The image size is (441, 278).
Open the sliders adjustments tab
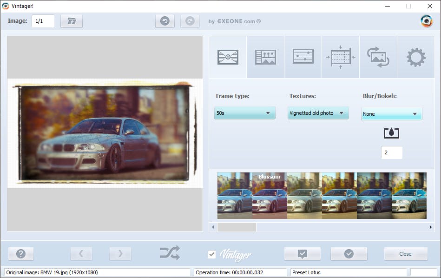303,57
